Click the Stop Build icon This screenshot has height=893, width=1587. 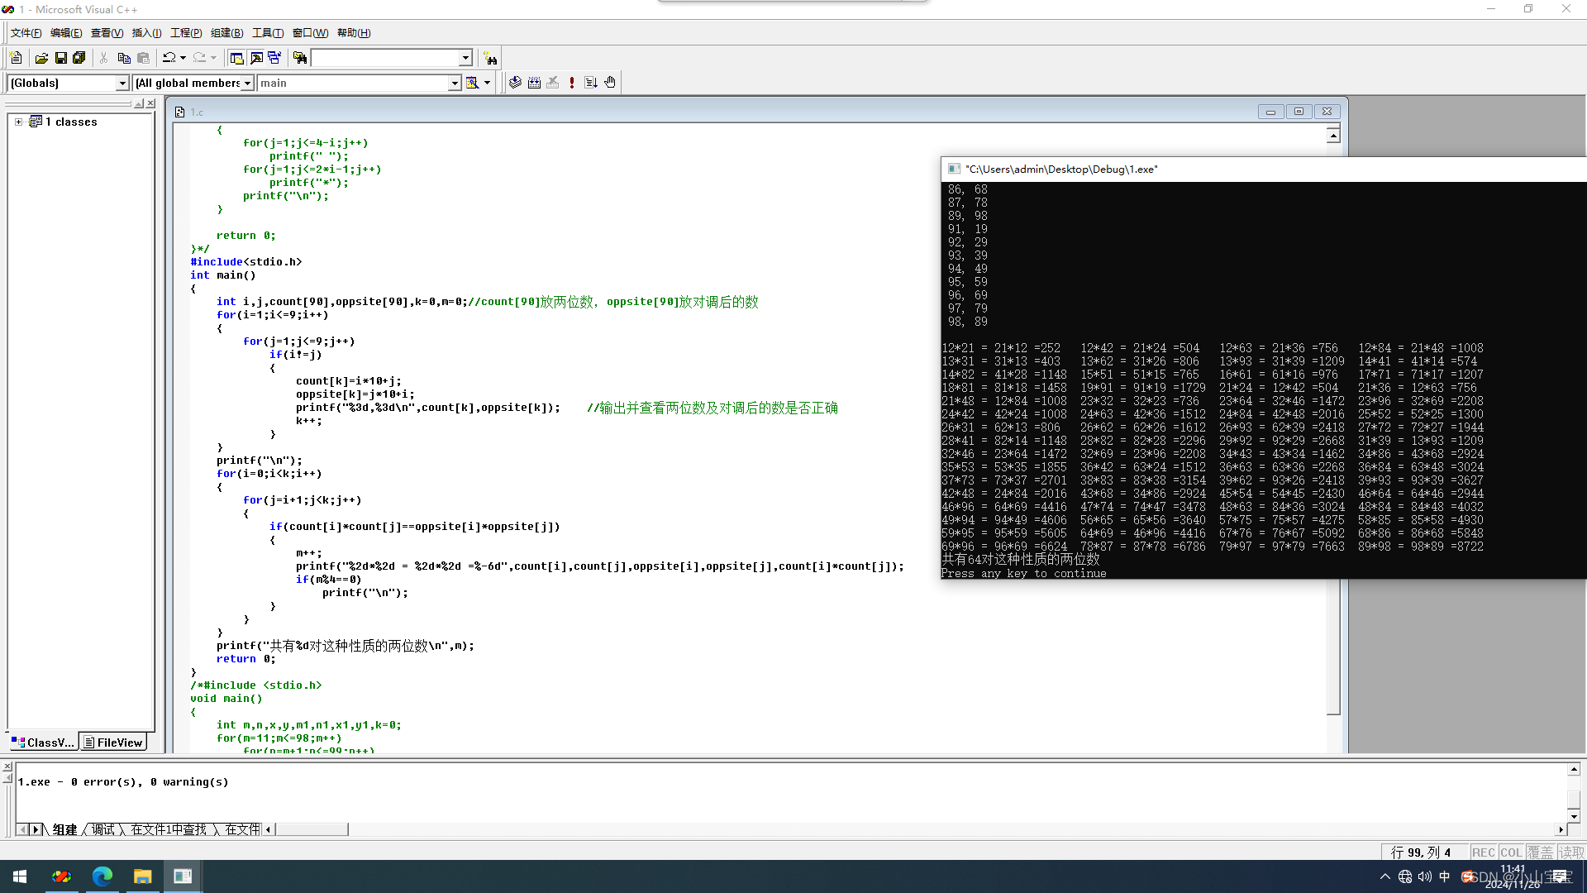tap(553, 83)
